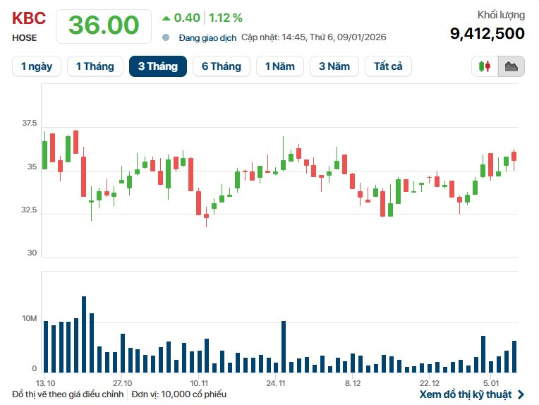Switch to the 1 Năm range
539x405 pixels.
coord(280,66)
